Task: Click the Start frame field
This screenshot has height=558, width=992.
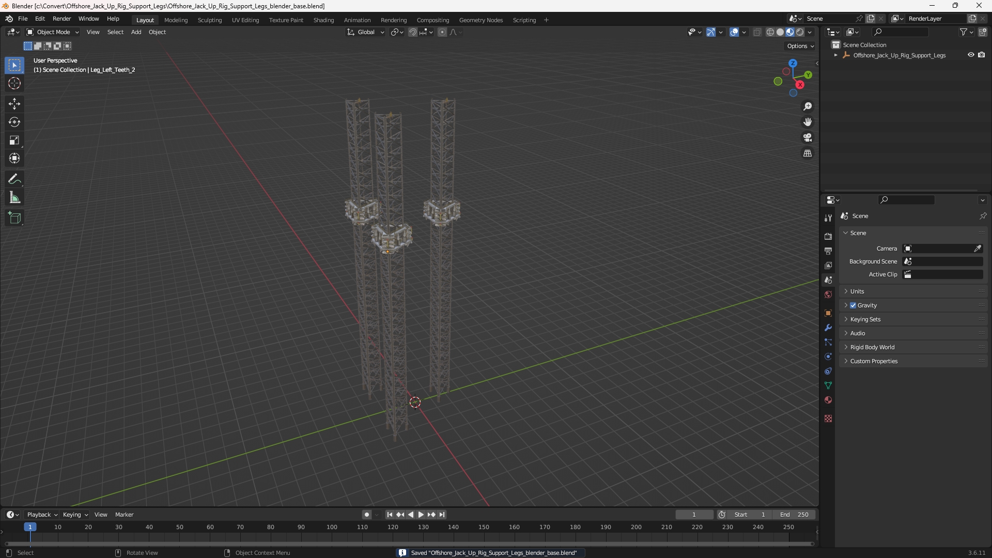Action: point(750,515)
